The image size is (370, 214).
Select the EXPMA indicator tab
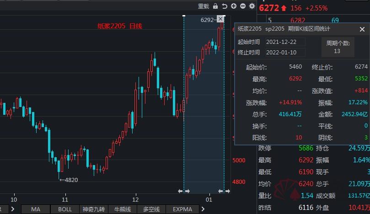point(182,209)
